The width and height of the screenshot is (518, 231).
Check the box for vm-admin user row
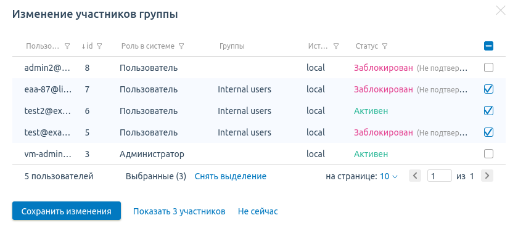pos(488,154)
